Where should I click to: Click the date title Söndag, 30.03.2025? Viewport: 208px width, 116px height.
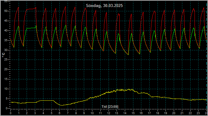[x=104, y=5]
